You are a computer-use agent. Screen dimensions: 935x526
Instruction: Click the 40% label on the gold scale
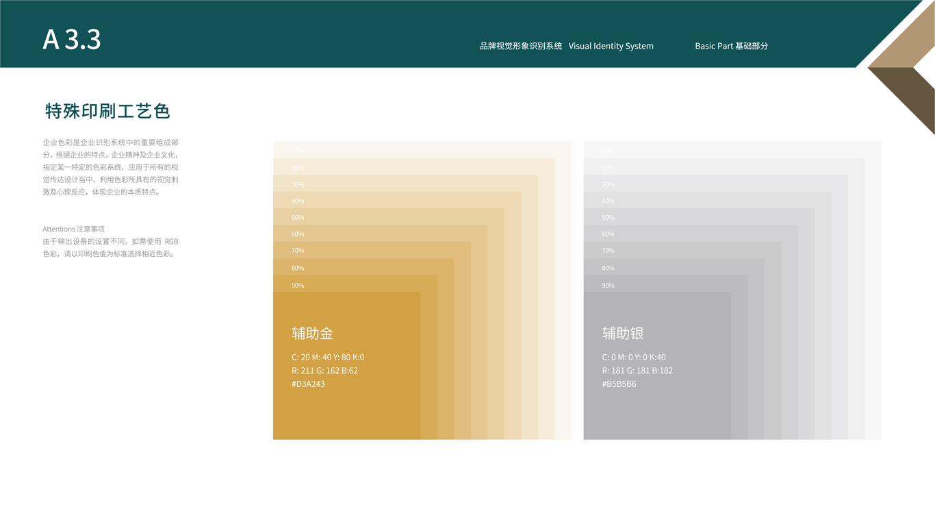[298, 201]
